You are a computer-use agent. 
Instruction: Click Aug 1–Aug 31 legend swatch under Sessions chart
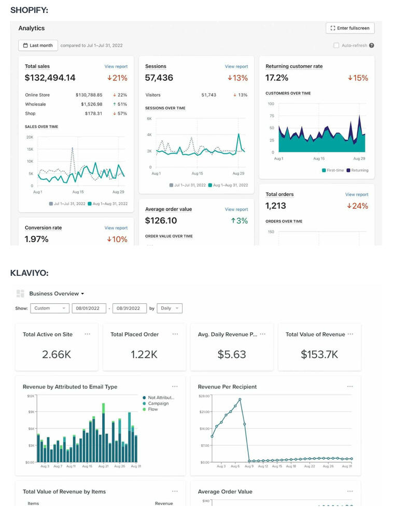coord(210,185)
